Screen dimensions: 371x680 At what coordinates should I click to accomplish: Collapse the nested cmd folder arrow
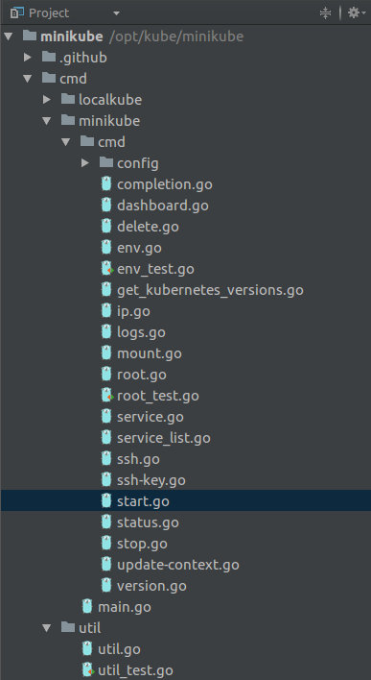point(66,142)
